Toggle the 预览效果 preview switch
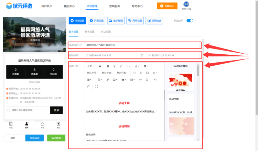258x151 pixels. pyautogui.click(x=190, y=21)
